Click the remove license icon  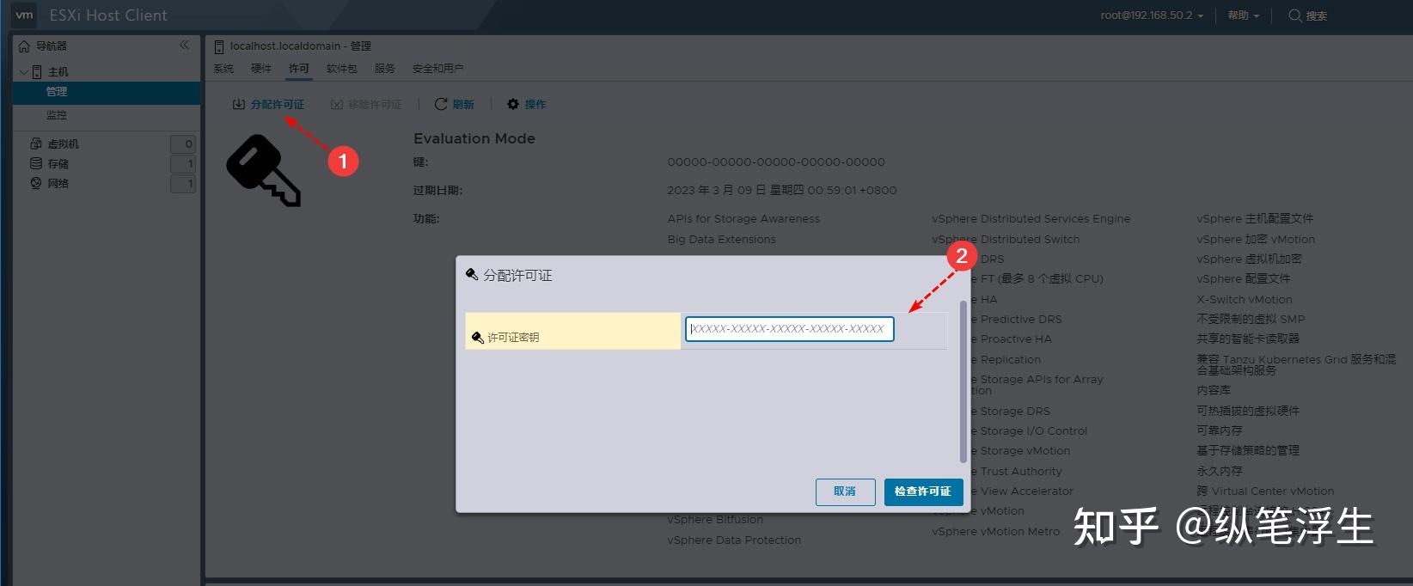337,104
